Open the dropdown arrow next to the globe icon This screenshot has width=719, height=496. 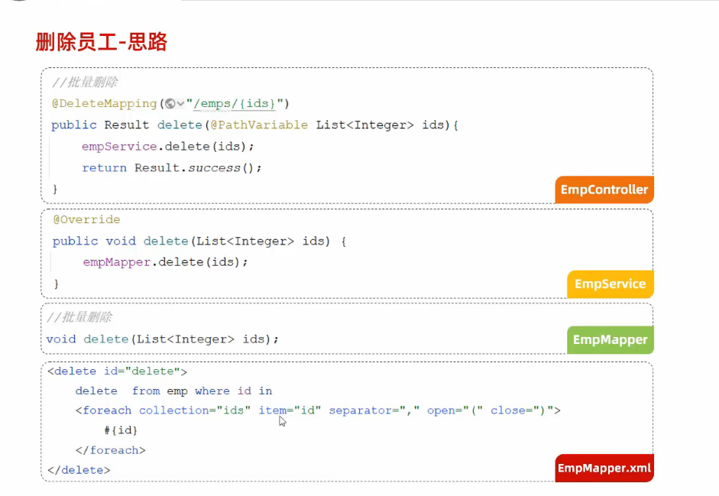(180, 104)
